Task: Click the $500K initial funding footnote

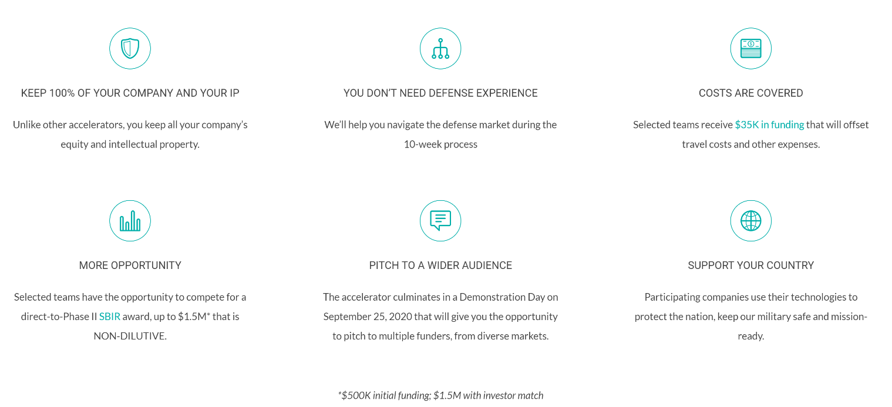Action: [440, 395]
